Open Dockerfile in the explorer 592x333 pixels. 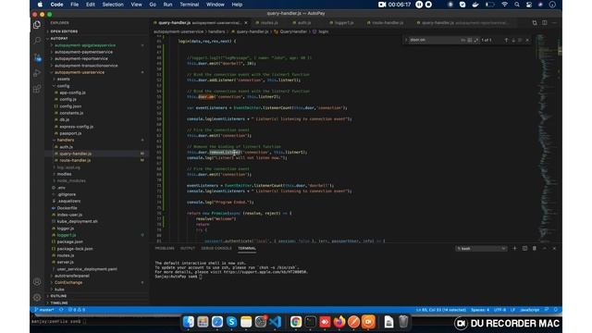tap(67, 208)
